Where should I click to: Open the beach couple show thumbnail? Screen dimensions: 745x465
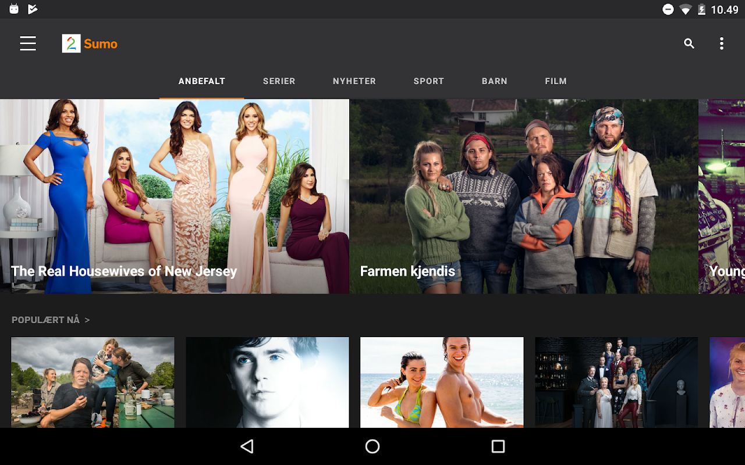coord(442,382)
